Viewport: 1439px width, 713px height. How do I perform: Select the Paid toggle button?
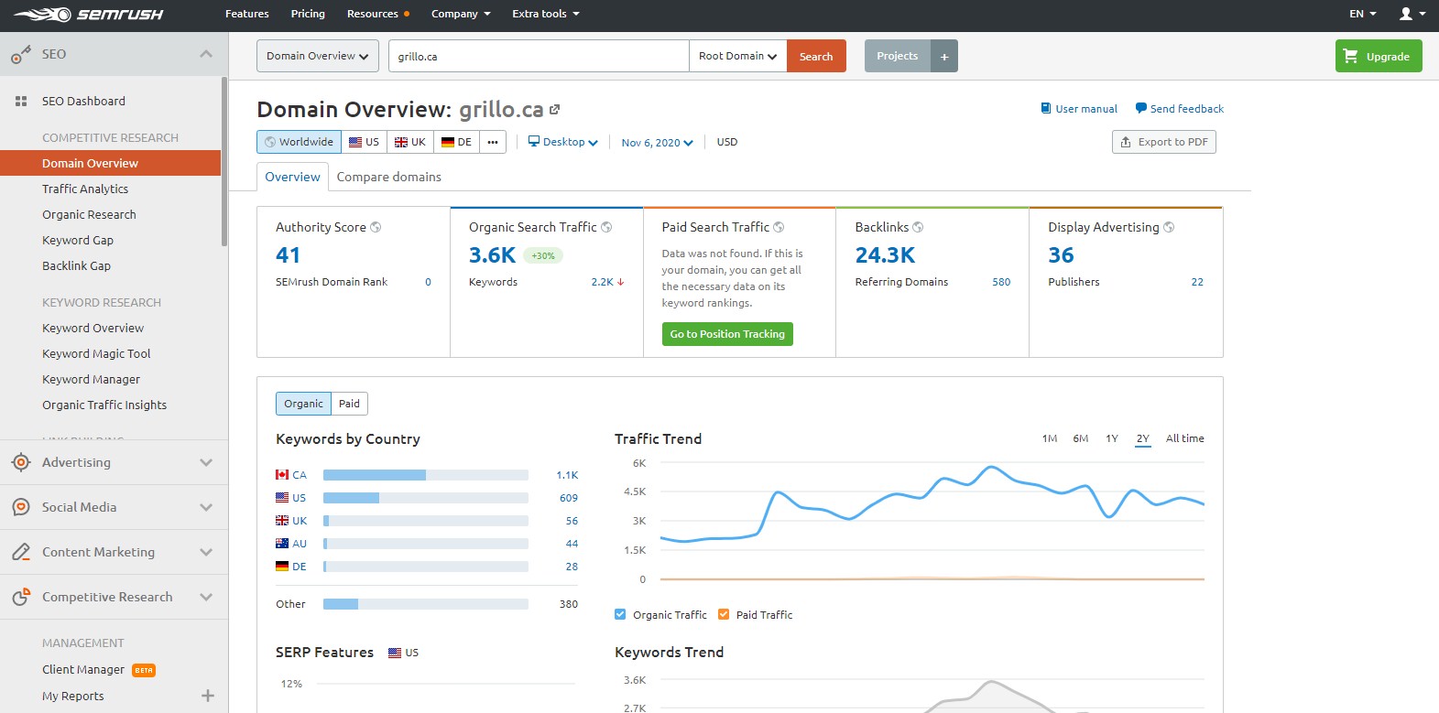[349, 404]
